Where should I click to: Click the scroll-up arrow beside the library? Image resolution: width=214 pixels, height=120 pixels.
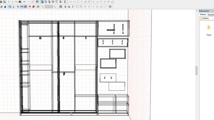tap(197, 11)
